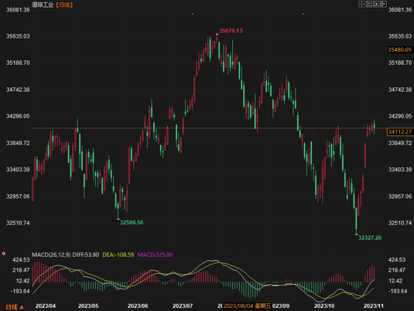Click the DIFF:53.90 legend value
This screenshot has height=311, width=414.
pos(85,255)
